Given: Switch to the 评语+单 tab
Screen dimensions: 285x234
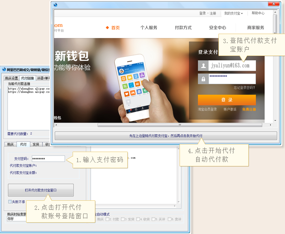Looking at the screenshot, I should point(43,78).
